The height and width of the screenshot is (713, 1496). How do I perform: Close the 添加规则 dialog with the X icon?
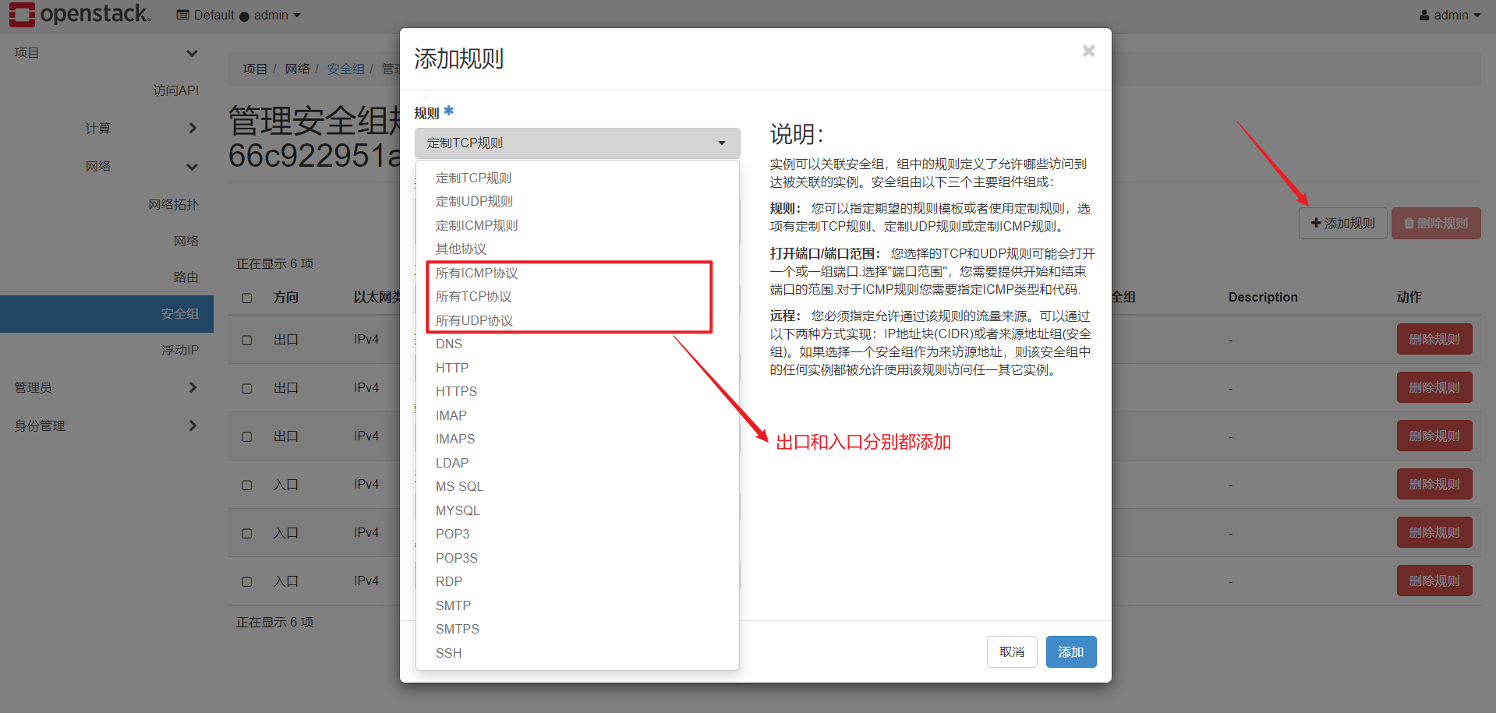click(x=1088, y=51)
